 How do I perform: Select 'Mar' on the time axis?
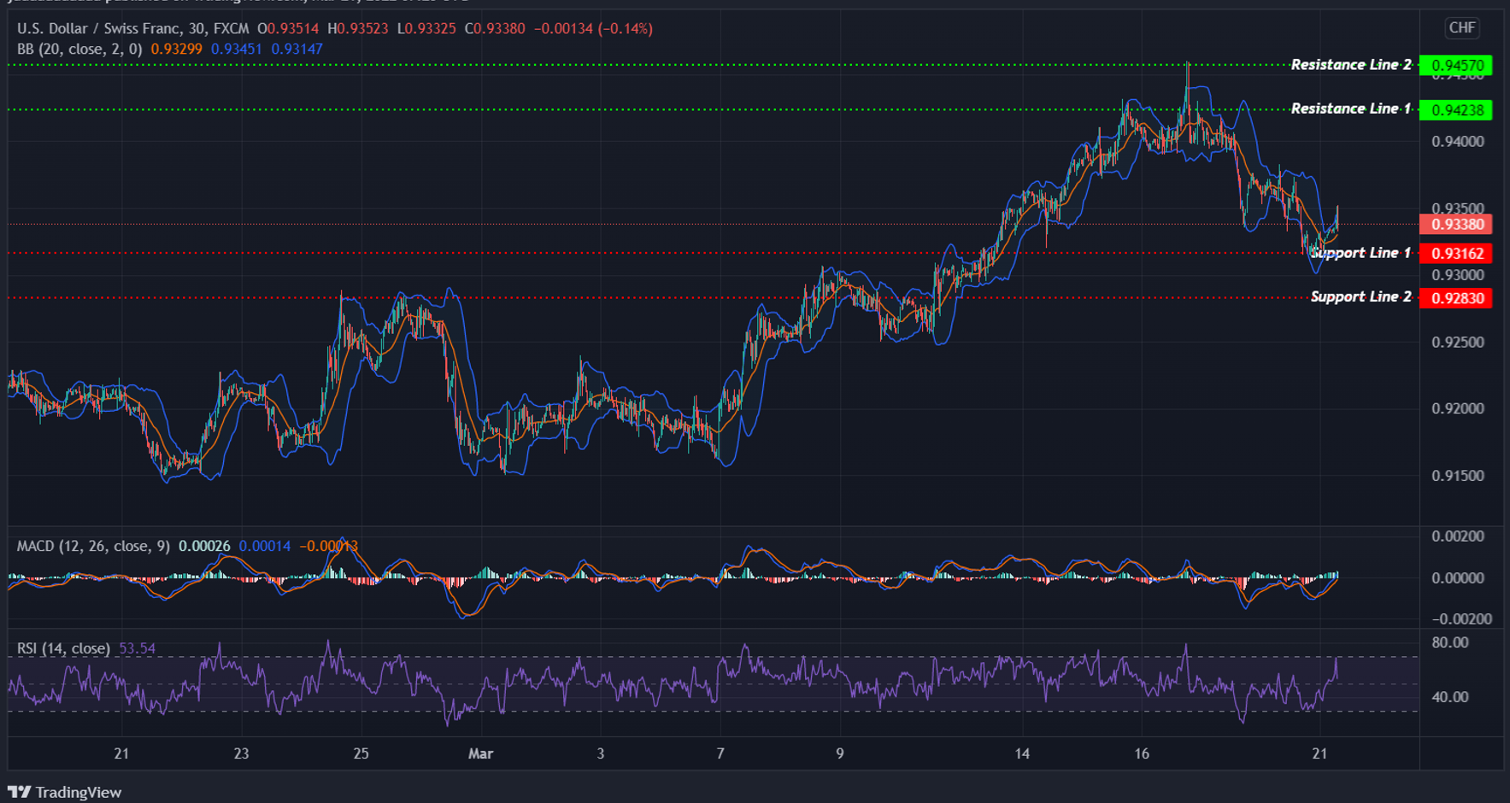pos(481,754)
